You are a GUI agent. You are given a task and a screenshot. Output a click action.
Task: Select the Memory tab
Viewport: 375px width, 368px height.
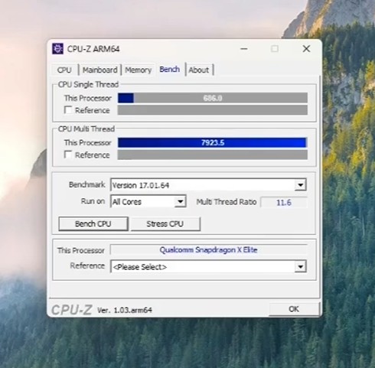pyautogui.click(x=138, y=70)
